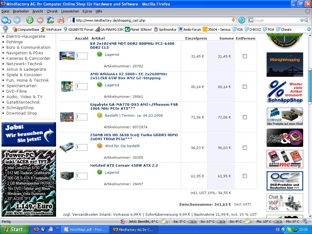
Task: Open 256MB HIS HD 3650 product link
Action: (x=134, y=137)
